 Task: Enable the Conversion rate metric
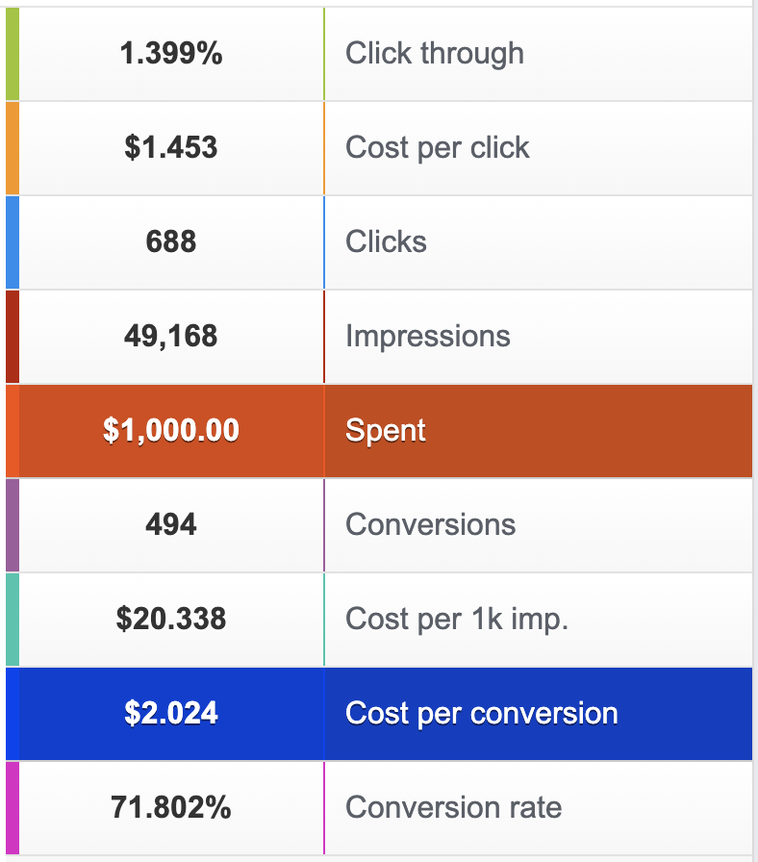coord(379,808)
